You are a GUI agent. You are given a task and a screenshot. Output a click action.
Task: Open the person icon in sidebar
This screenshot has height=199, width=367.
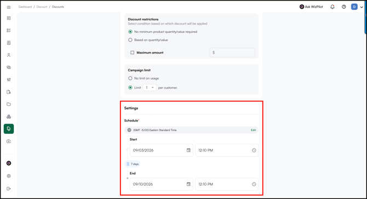point(9,55)
